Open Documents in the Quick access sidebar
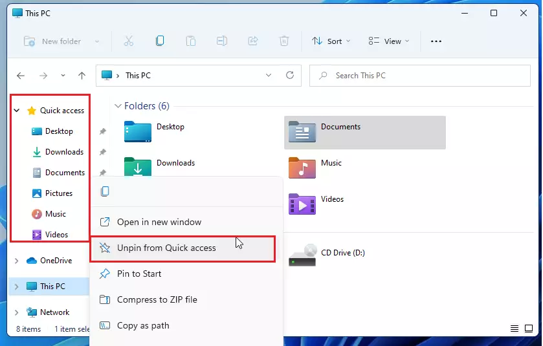The height and width of the screenshot is (346, 543). pos(58,172)
